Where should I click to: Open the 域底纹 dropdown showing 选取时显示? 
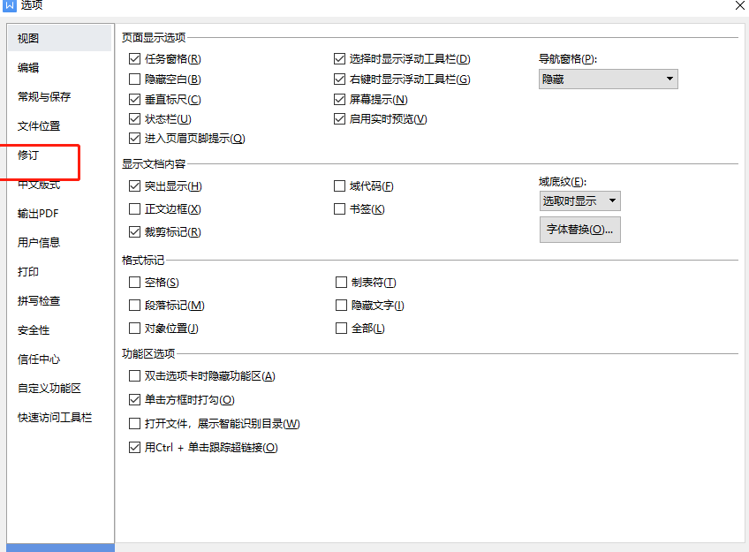click(x=579, y=200)
